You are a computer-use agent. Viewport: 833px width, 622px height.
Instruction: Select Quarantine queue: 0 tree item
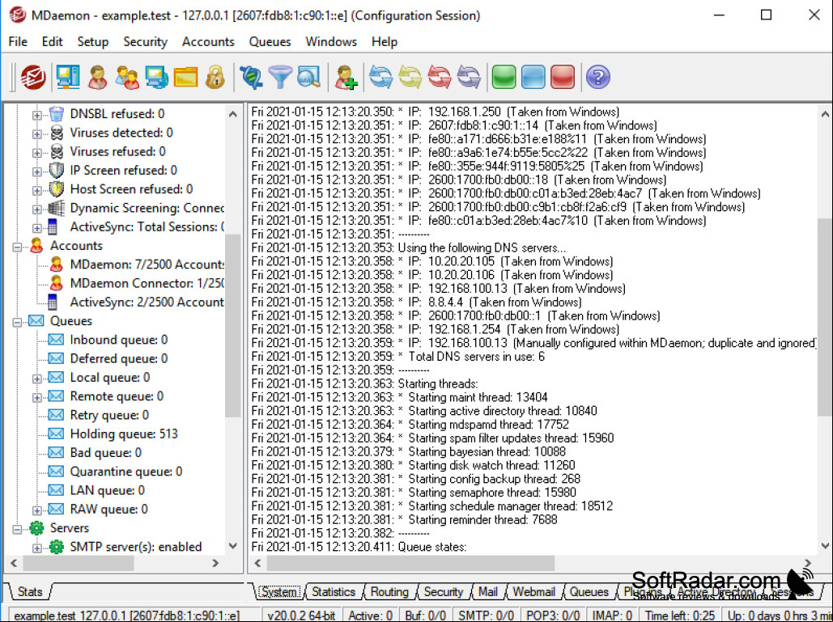click(126, 472)
